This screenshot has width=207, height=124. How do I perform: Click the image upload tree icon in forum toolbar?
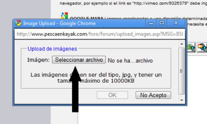(x=191, y=47)
